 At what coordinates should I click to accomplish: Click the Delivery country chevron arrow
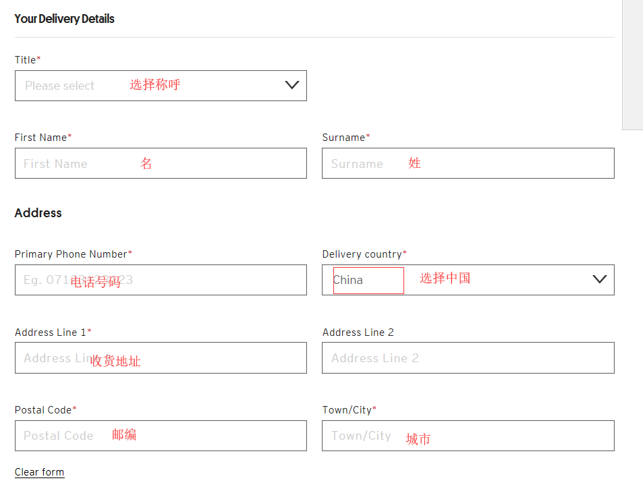(599, 279)
